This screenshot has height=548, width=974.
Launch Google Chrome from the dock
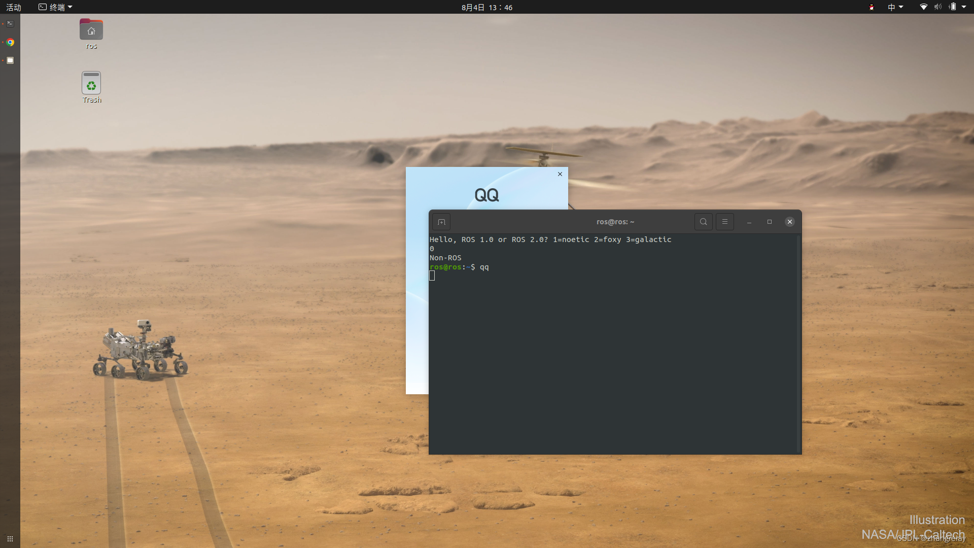coord(10,42)
